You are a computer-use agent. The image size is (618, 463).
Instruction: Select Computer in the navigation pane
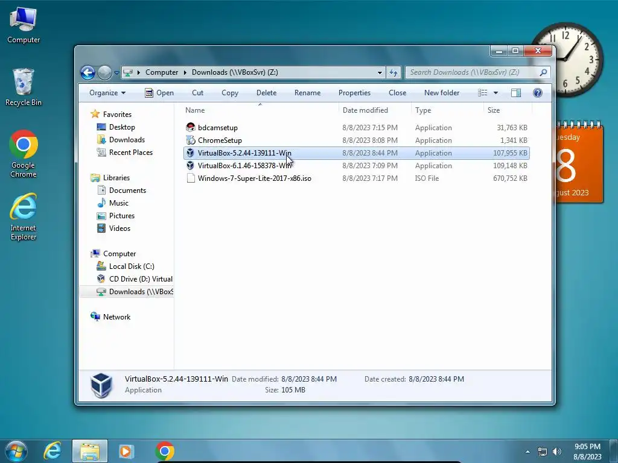point(119,254)
